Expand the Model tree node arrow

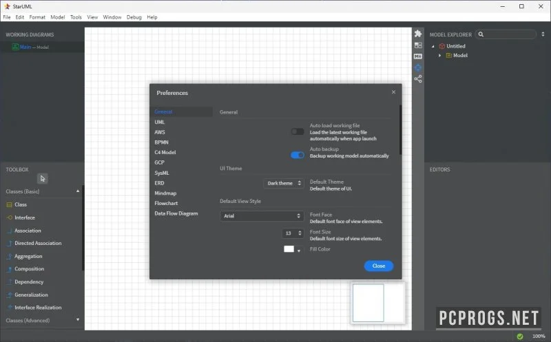pos(439,56)
